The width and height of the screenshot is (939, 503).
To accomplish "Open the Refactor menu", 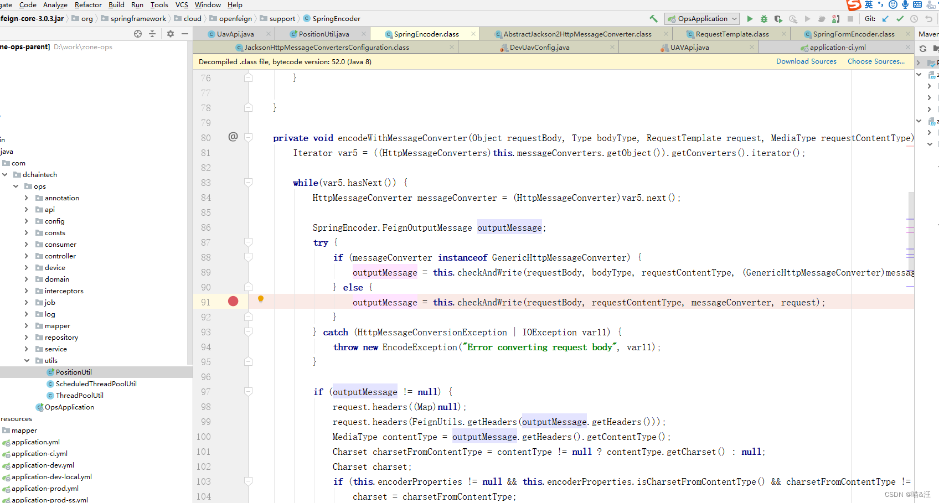I will coord(88,4).
